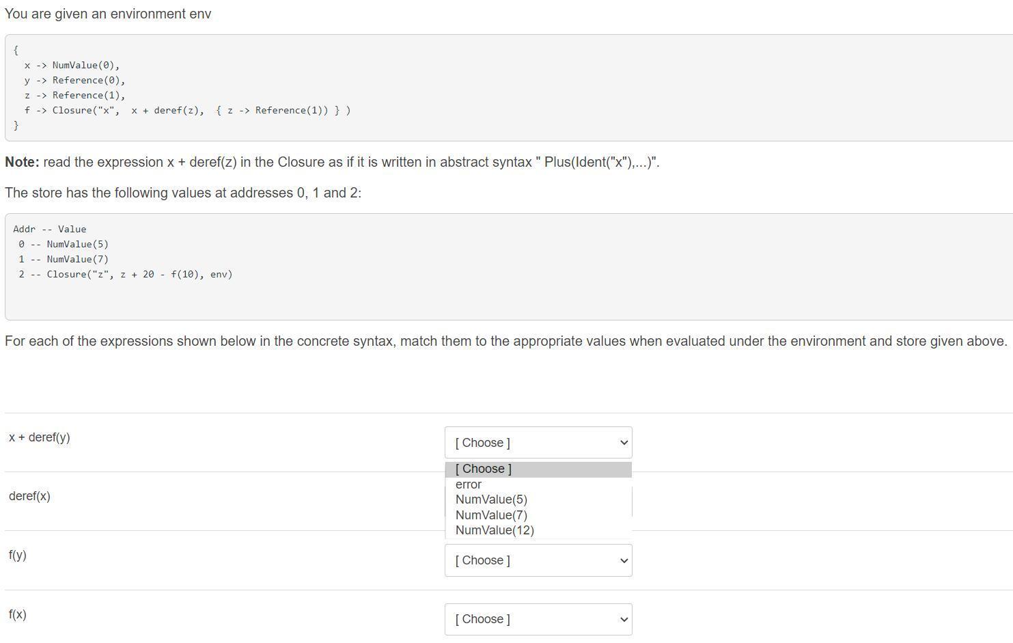Image resolution: width=1013 pixels, height=643 pixels.
Task: Click the bold "Note:" text
Action: pos(21,162)
